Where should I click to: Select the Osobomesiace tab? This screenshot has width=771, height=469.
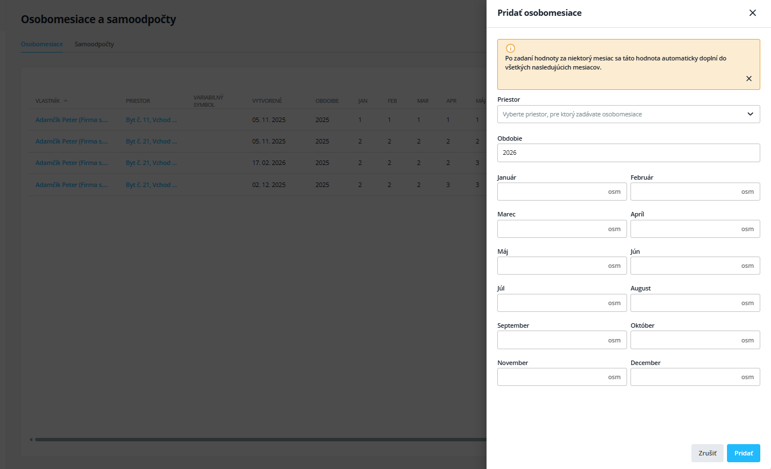[42, 44]
